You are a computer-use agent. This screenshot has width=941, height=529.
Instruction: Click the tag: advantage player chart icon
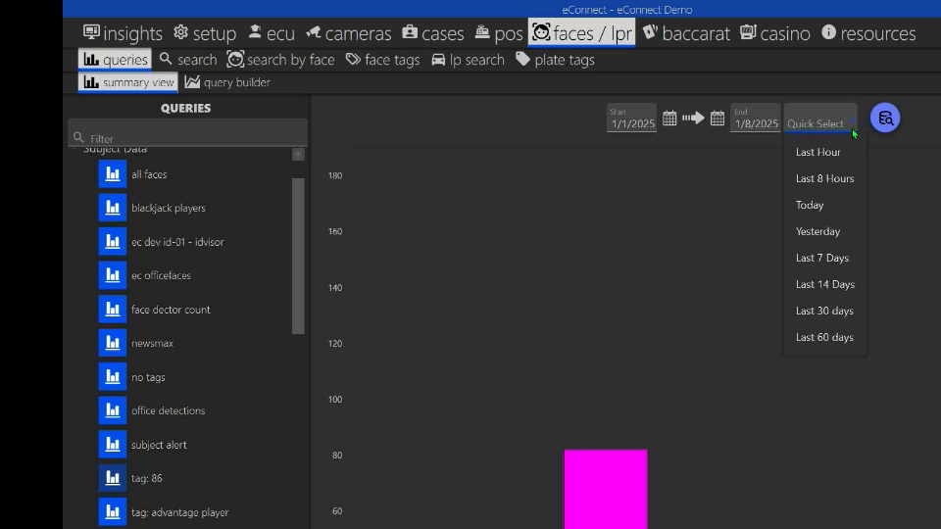click(112, 511)
